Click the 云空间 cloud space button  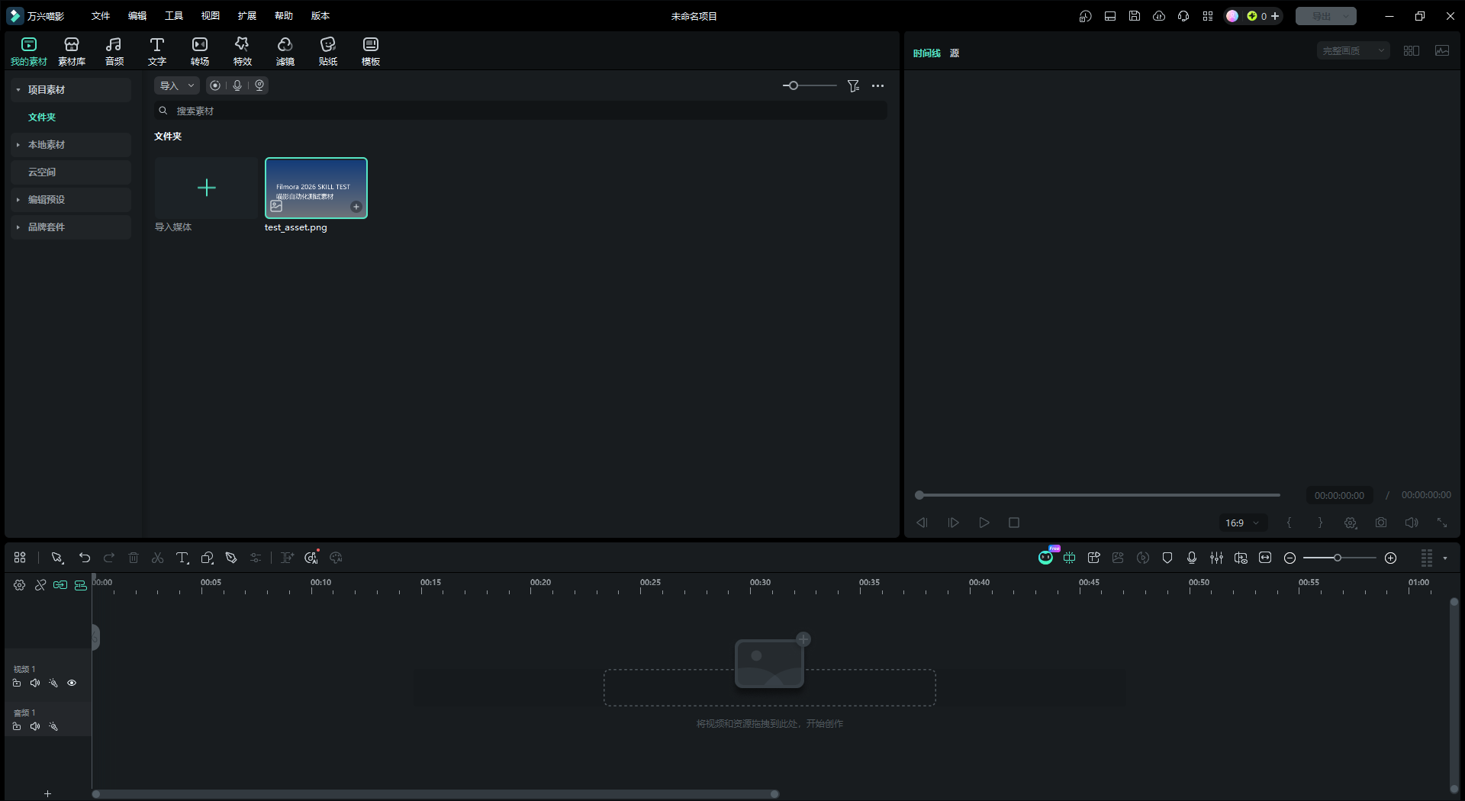(72, 172)
